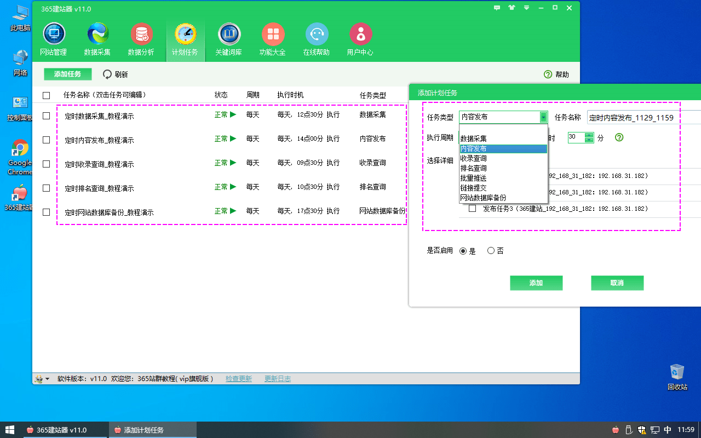Click play arrow for 定时收录查询_教程演示

click(x=233, y=163)
